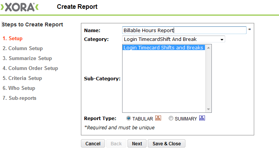Viewport: 279px width, 161px height.
Task: Go to step 2 Column Setup
Action: click(23, 48)
